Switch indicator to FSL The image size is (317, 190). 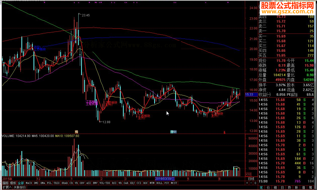(x=49, y=183)
